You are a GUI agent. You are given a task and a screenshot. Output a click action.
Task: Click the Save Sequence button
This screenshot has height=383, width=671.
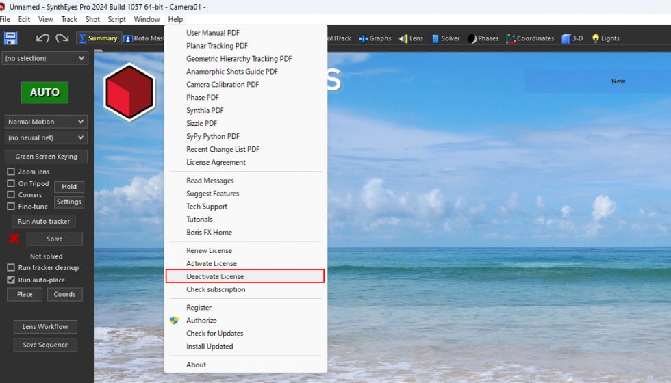[x=45, y=345]
